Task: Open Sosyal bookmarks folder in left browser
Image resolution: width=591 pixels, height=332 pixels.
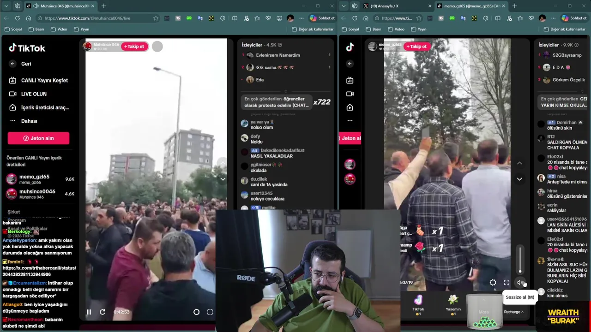Action: coord(13,29)
